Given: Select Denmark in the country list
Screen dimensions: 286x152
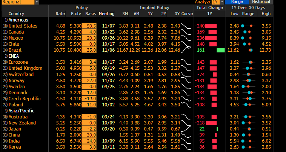Looking at the screenshot, I should pos(18,92).
